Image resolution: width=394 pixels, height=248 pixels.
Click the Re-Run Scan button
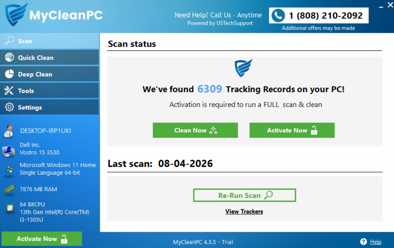point(245,195)
